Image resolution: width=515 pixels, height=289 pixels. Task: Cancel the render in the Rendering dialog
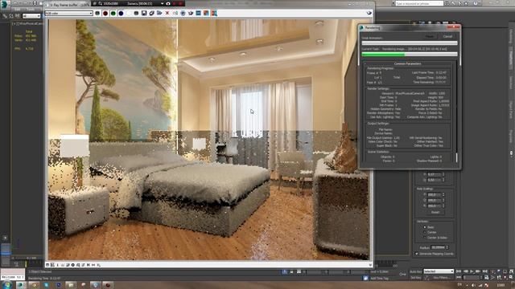pos(447,36)
